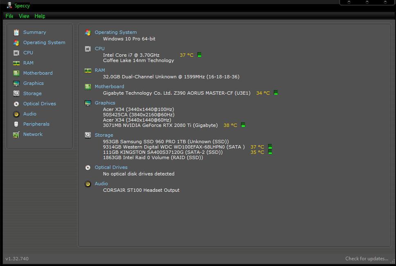Click the chip icon beside CPU heading

click(x=87, y=49)
